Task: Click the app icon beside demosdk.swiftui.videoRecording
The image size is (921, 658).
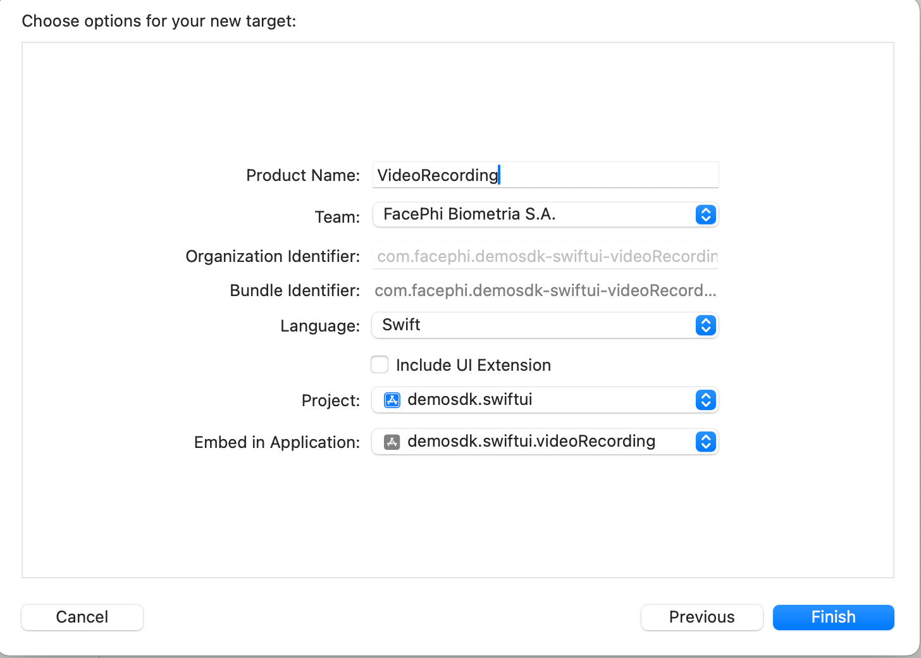Action: coord(392,442)
